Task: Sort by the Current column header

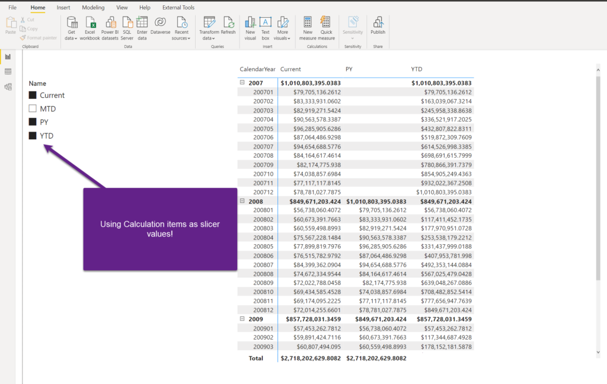Action: click(x=290, y=69)
